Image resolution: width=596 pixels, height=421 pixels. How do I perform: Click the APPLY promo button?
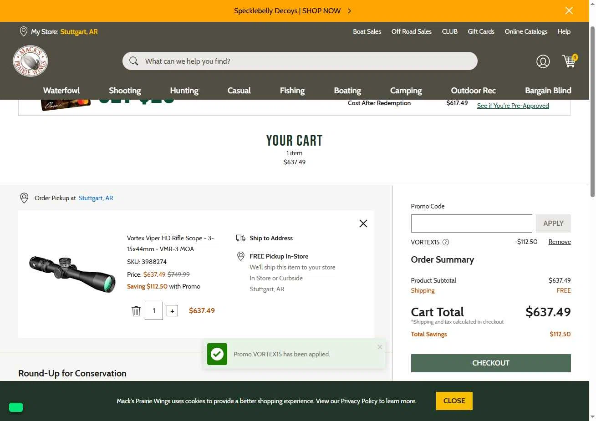553,223
